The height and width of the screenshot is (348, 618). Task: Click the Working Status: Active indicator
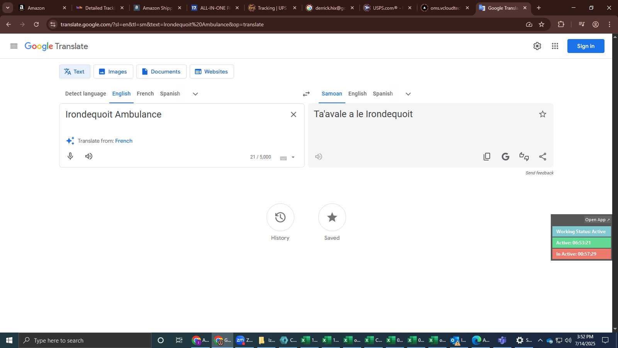click(581, 232)
